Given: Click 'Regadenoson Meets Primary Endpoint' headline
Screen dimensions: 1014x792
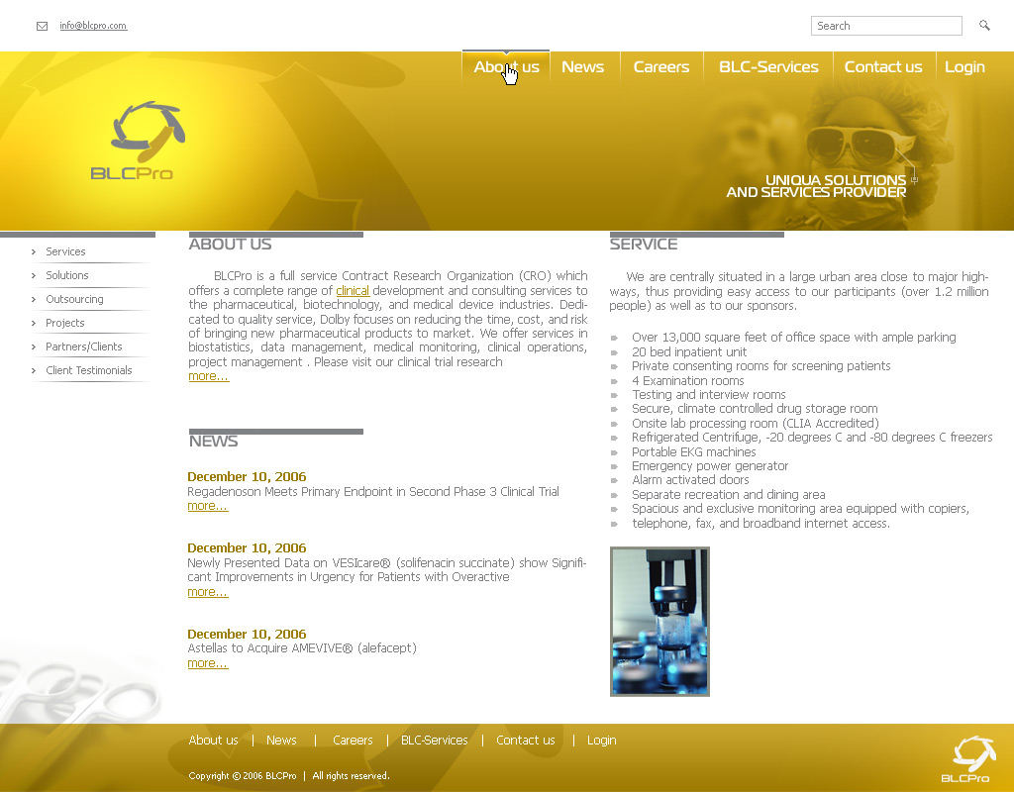Looking at the screenshot, I should click(373, 492).
